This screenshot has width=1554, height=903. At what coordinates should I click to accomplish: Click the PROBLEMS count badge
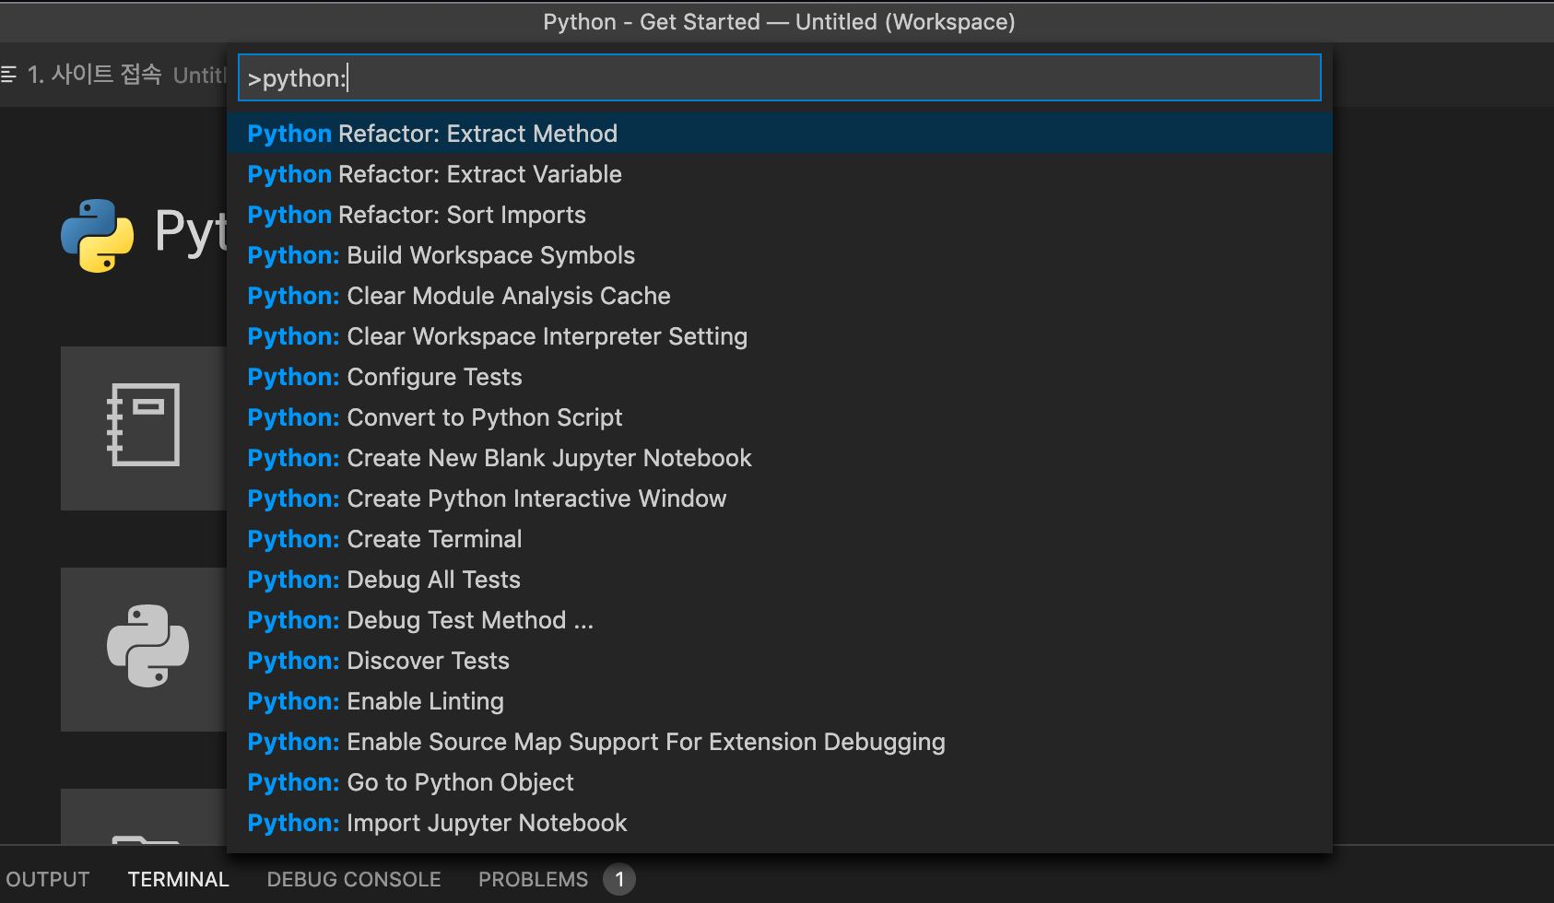619,879
